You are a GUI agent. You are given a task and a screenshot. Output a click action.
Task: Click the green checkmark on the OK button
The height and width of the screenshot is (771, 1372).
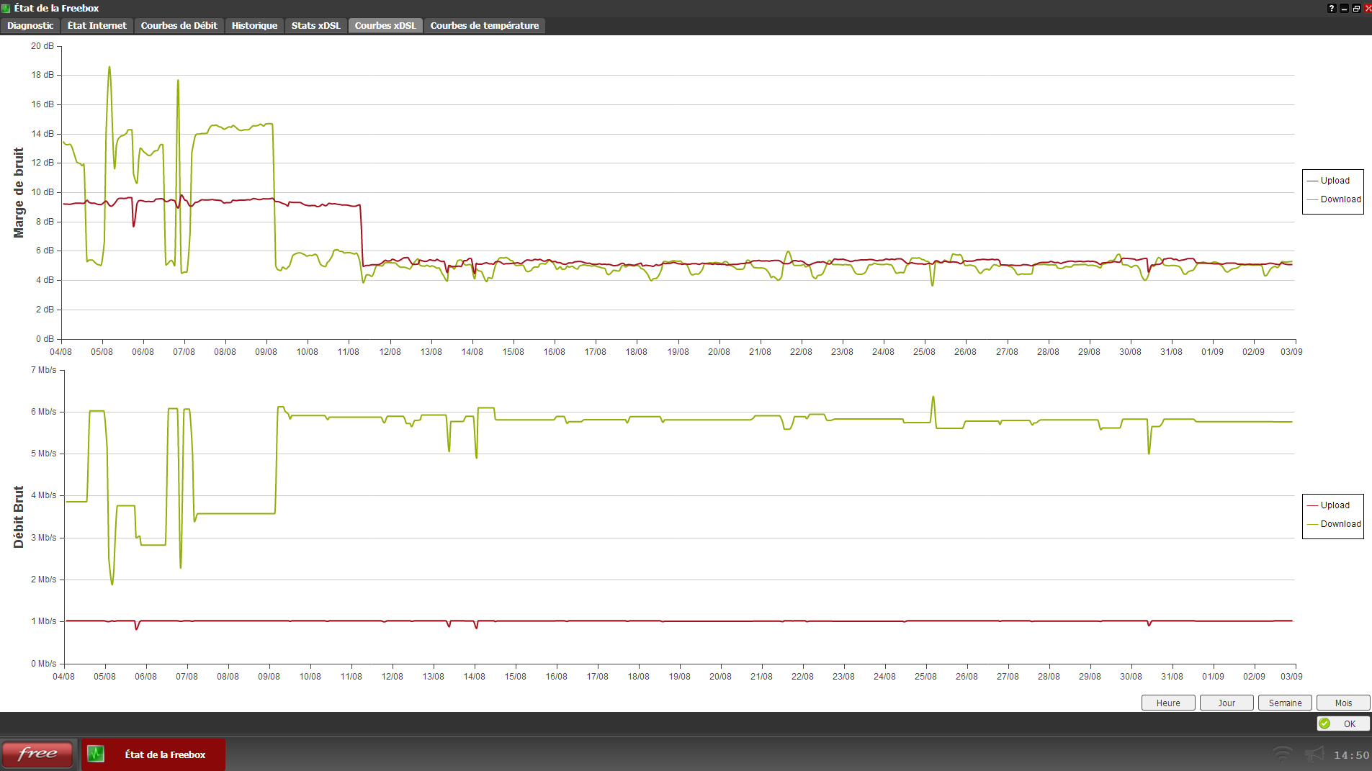pyautogui.click(x=1326, y=723)
